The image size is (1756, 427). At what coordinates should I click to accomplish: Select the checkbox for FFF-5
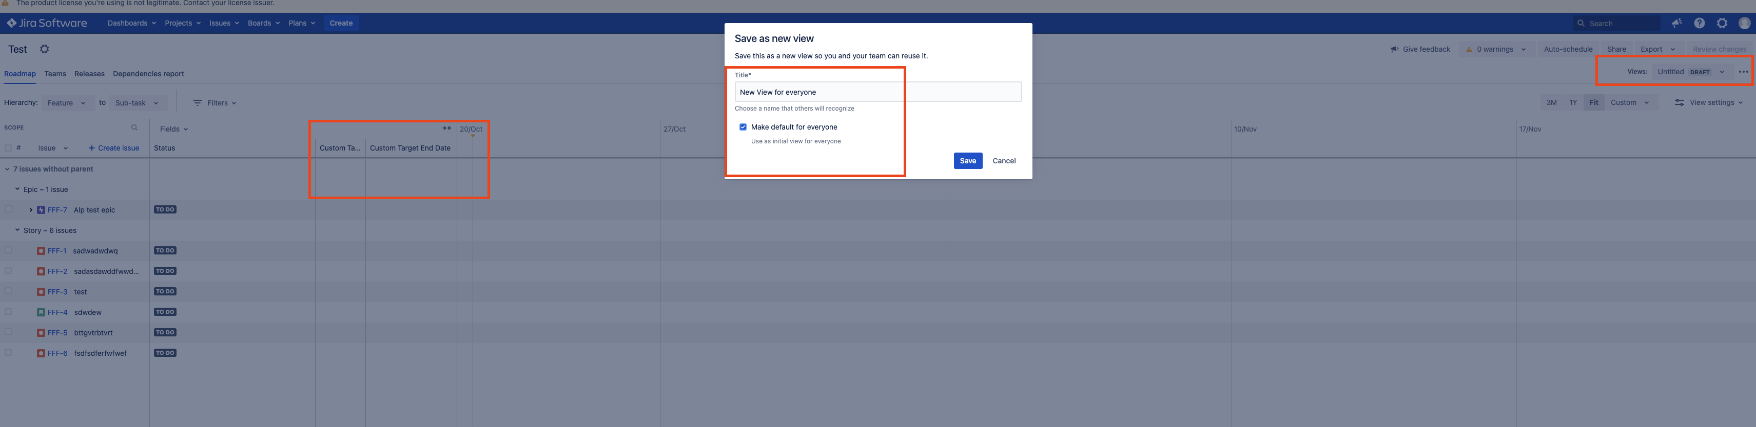pos(8,332)
